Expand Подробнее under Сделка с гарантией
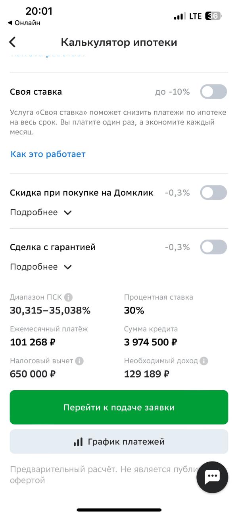Viewport: 238px width, 516px height. click(x=41, y=267)
